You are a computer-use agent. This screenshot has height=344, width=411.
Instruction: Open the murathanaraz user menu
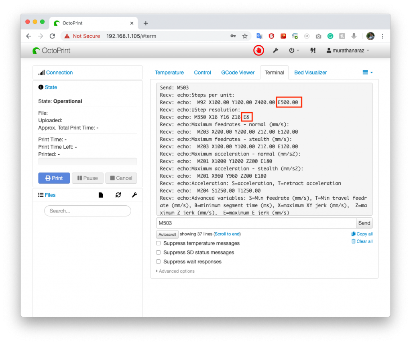tap(348, 51)
